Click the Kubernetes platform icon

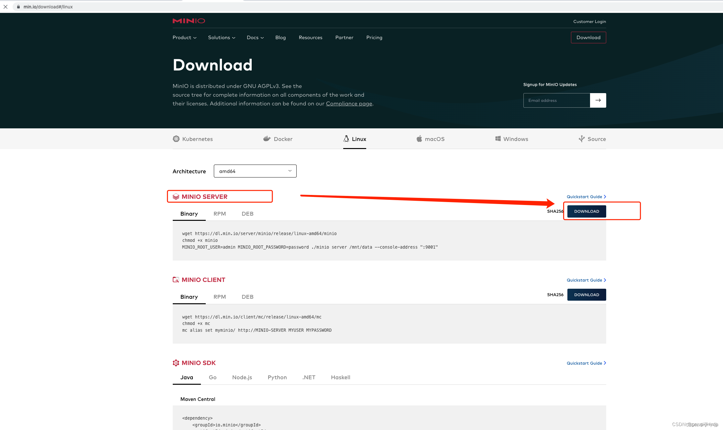click(176, 139)
